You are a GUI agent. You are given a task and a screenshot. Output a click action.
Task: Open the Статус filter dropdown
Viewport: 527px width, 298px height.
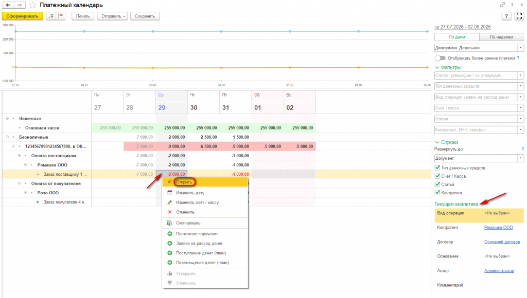(520, 76)
